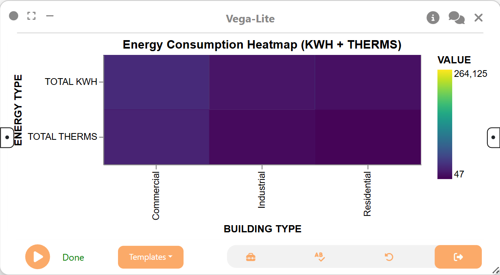Click the orange play run button
Viewport: 500px width, 275px height.
point(38,257)
